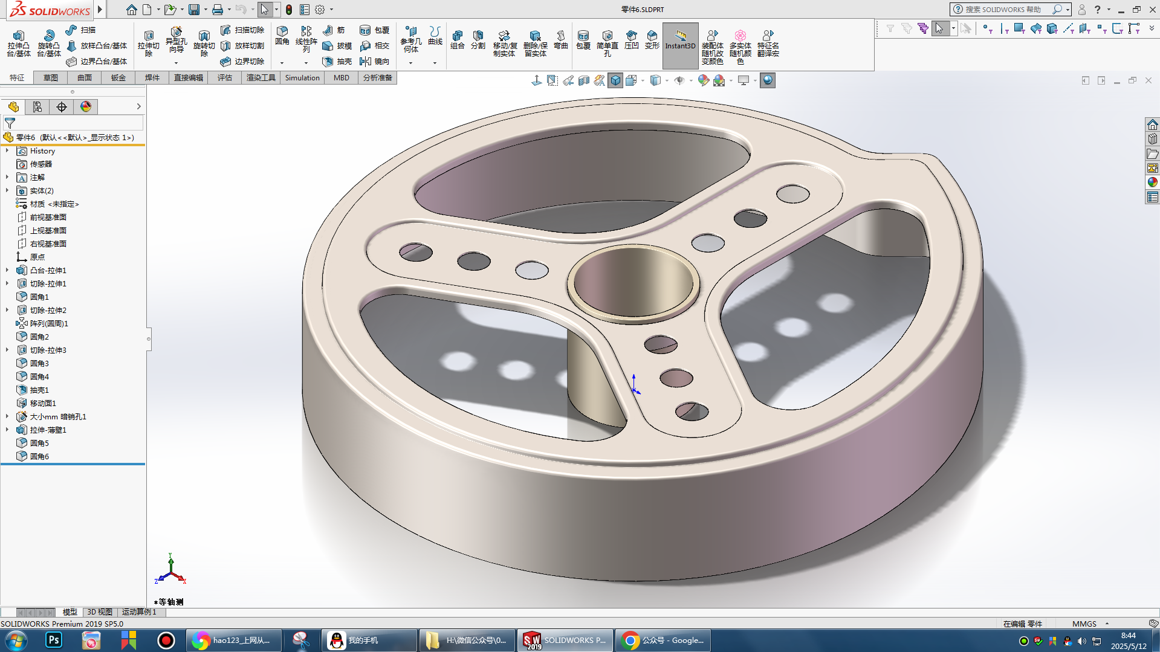
Task: Click the Edit Appearance color ball icon
Action: click(703, 80)
